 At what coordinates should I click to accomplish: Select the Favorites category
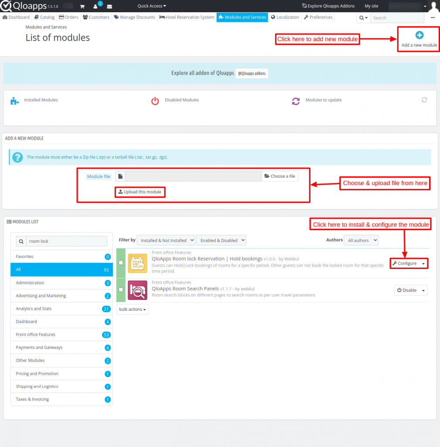coord(61,257)
